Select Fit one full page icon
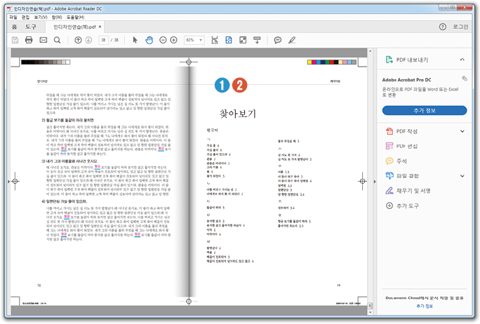Viewport: 480px width, 324px height. pos(229,40)
